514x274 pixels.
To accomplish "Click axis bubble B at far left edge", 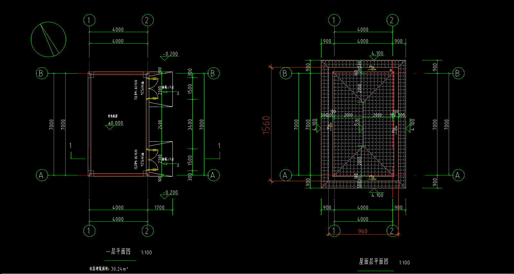I will (x=41, y=73).
